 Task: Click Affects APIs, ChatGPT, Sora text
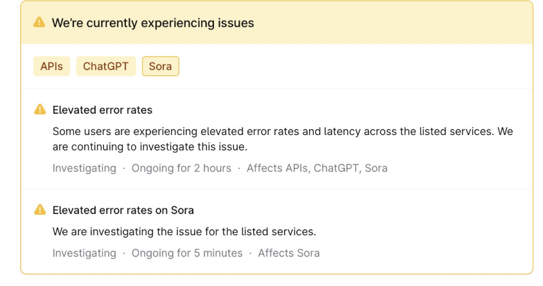coord(317,168)
